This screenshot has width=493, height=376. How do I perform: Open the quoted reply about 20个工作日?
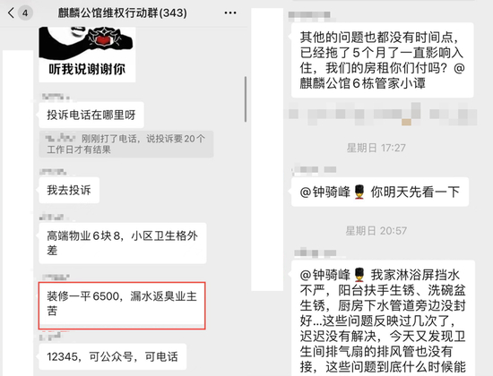126,144
